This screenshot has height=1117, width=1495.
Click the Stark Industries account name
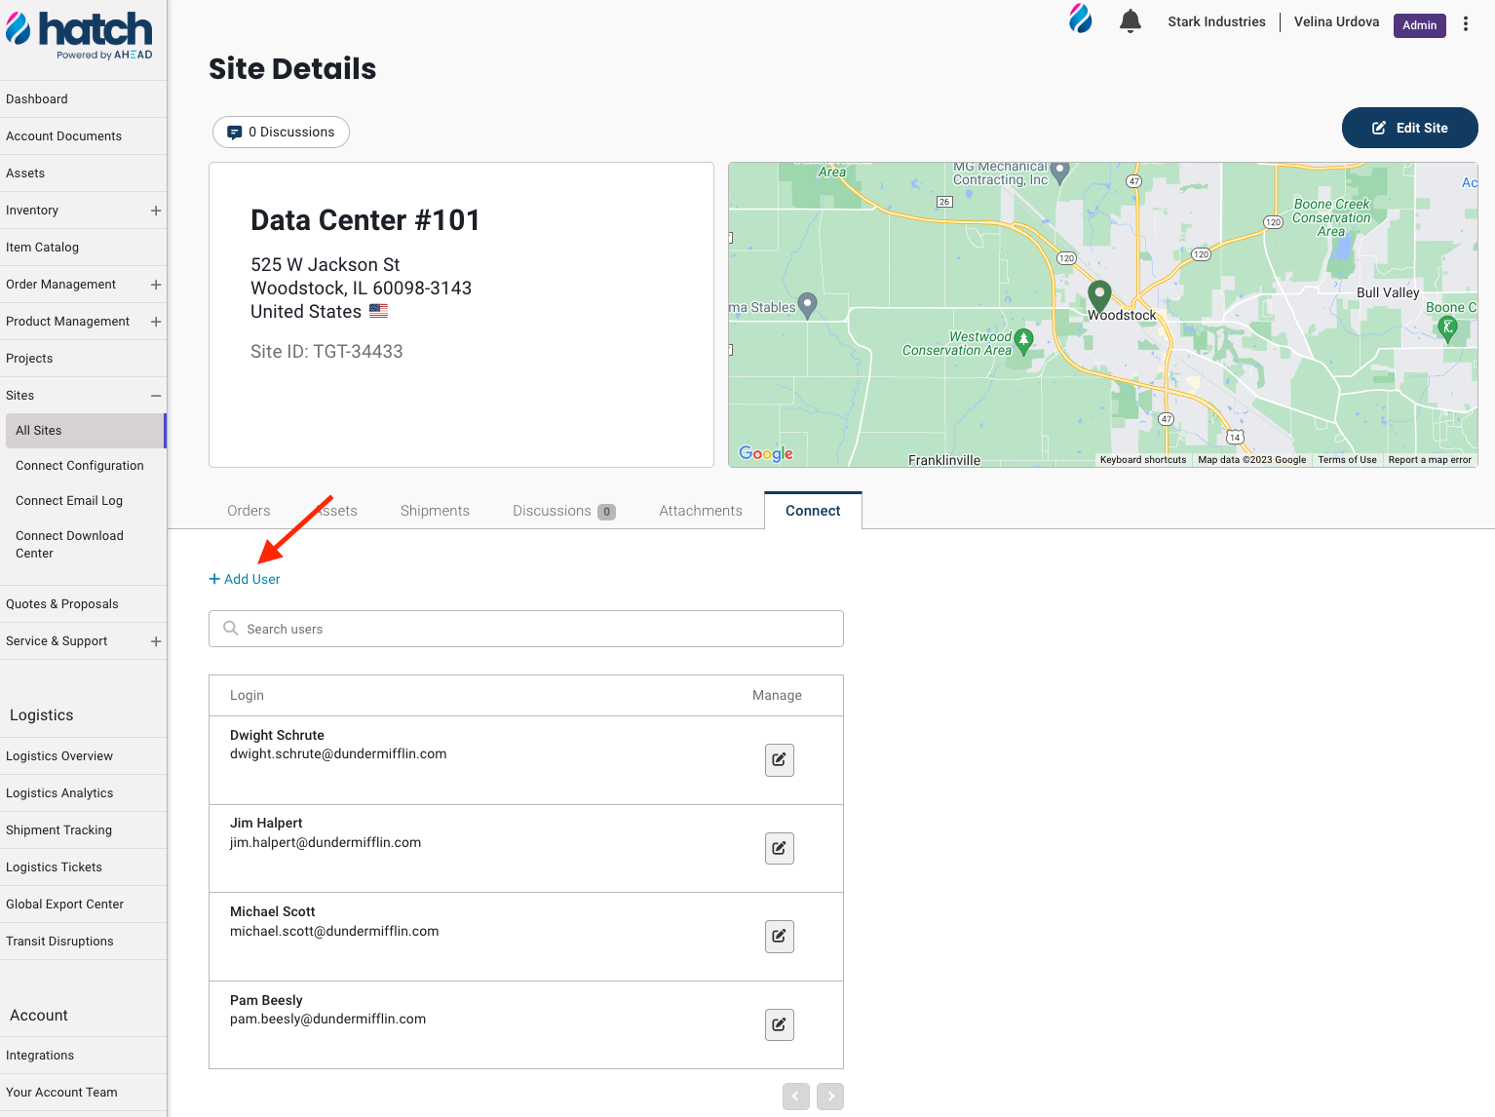click(x=1216, y=21)
